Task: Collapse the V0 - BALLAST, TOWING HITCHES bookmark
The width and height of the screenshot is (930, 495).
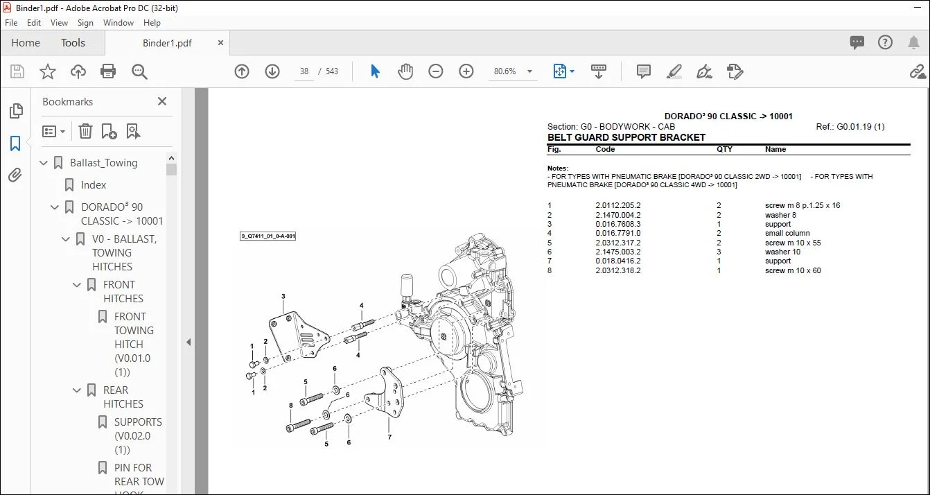Action: [x=67, y=239]
